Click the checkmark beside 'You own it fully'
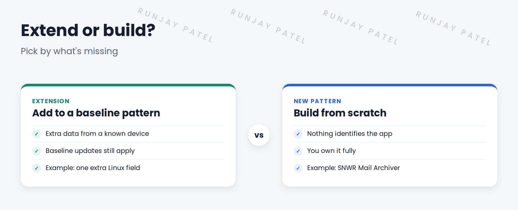The width and height of the screenshot is (518, 210). [298, 151]
